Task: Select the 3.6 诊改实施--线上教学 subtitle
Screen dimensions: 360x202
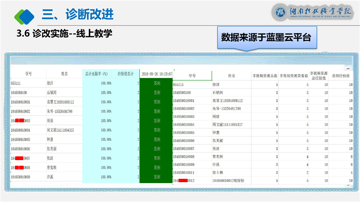Action: (64, 34)
